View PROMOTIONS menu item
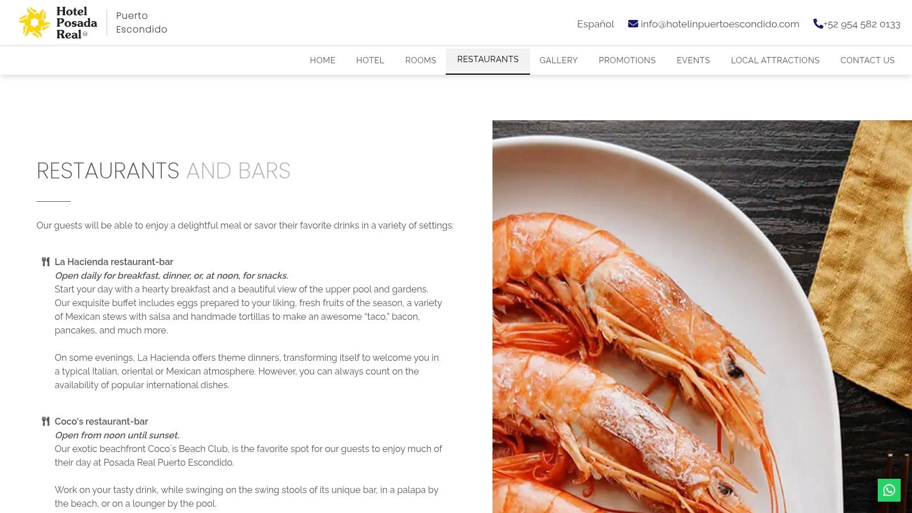Viewport: 912px width, 513px height. tap(627, 60)
